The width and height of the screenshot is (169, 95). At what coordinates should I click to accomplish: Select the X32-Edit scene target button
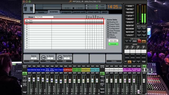113,41
